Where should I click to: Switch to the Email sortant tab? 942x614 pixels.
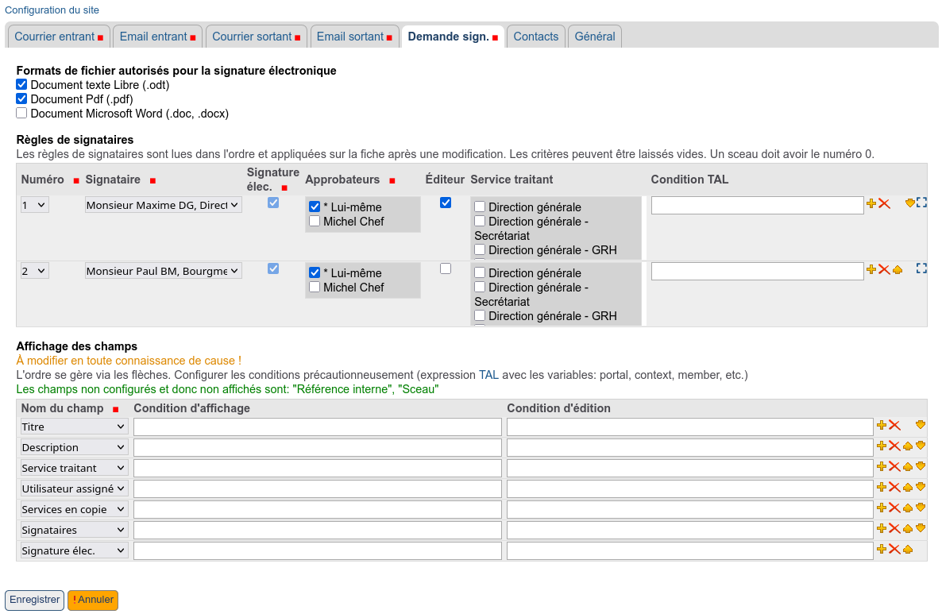[x=354, y=37]
